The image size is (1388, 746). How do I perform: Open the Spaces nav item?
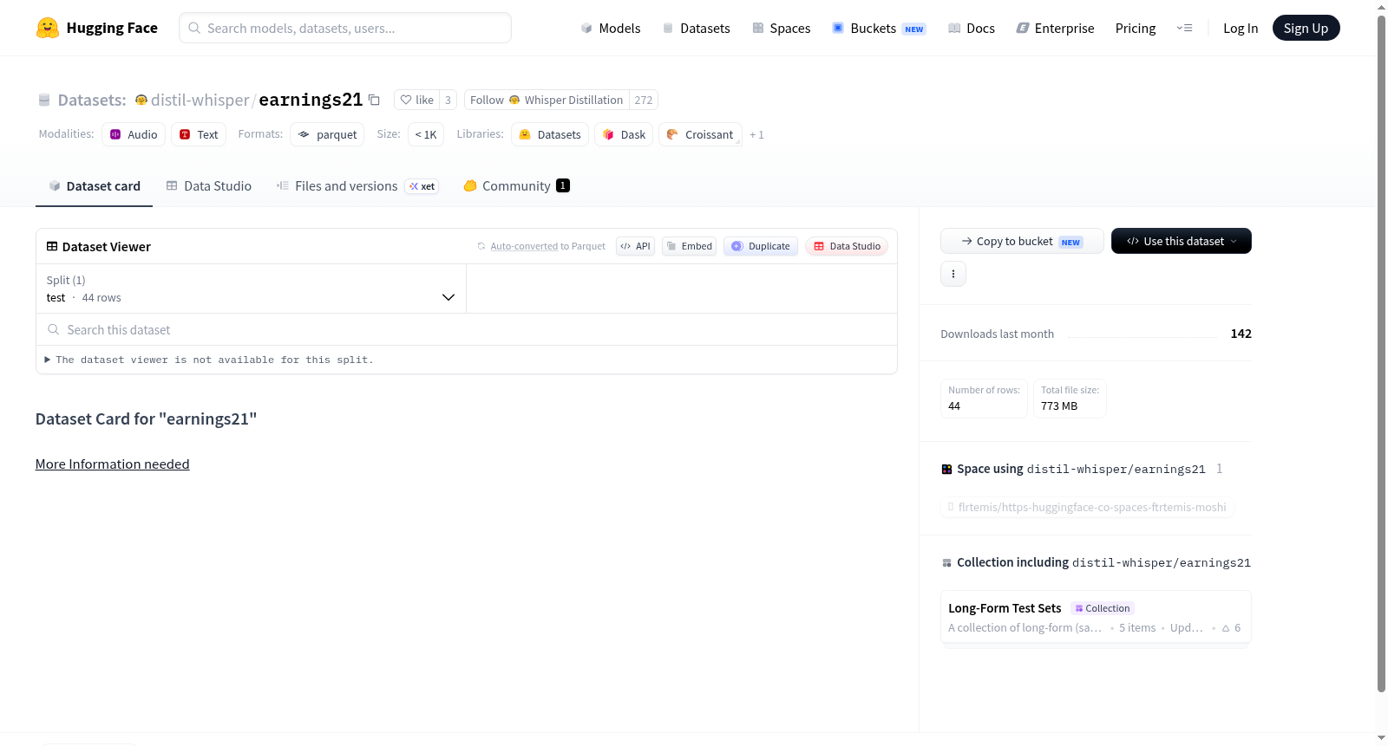[x=781, y=28]
